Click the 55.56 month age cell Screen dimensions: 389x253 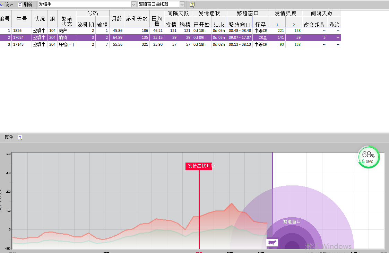click(x=117, y=44)
